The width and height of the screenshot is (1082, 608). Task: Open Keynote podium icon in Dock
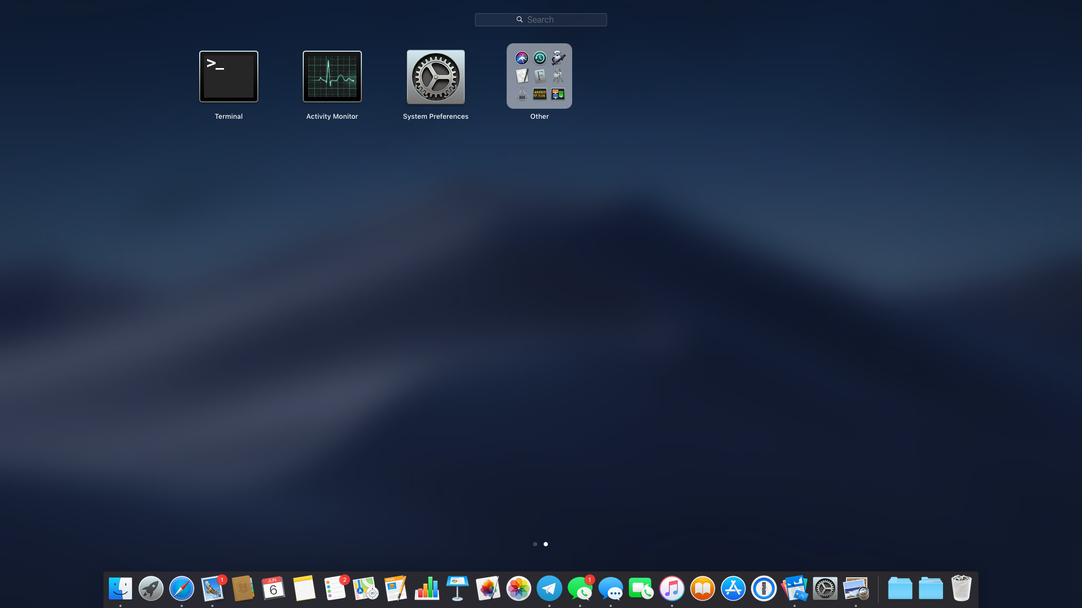(x=457, y=588)
